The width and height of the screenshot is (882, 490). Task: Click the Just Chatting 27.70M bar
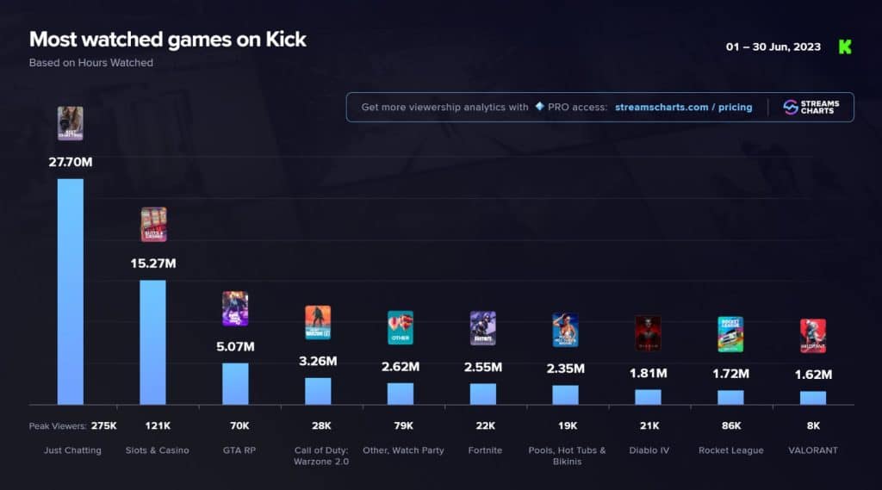pyautogui.click(x=71, y=291)
